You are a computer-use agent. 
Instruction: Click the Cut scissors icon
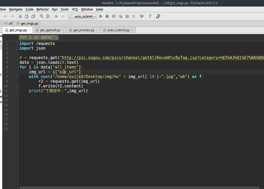tap(20, 16)
